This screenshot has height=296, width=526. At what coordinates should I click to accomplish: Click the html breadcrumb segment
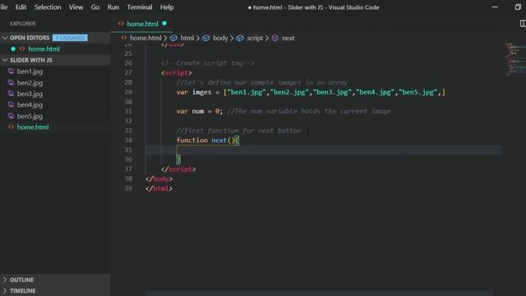pos(187,38)
